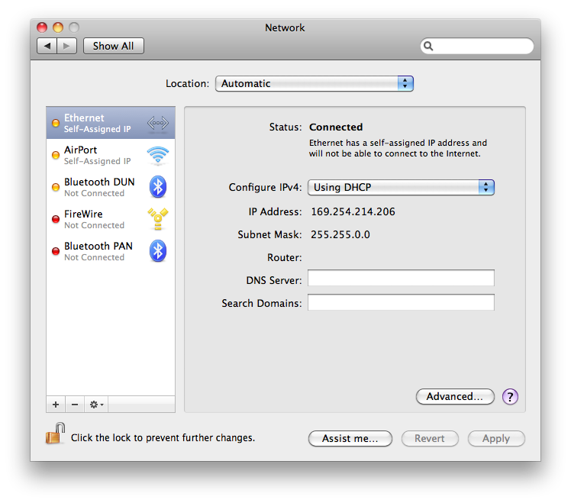Click the DNS Server field

(401, 279)
